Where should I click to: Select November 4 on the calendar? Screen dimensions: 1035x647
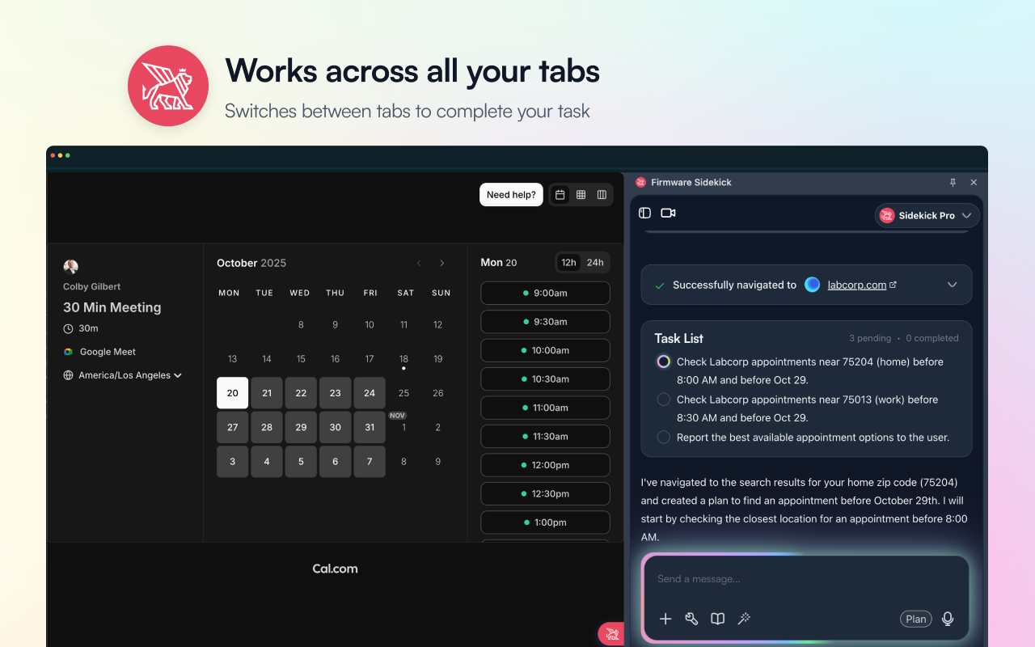pos(267,462)
